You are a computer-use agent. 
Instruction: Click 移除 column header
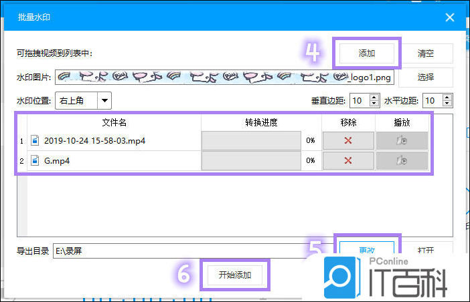[348, 122]
